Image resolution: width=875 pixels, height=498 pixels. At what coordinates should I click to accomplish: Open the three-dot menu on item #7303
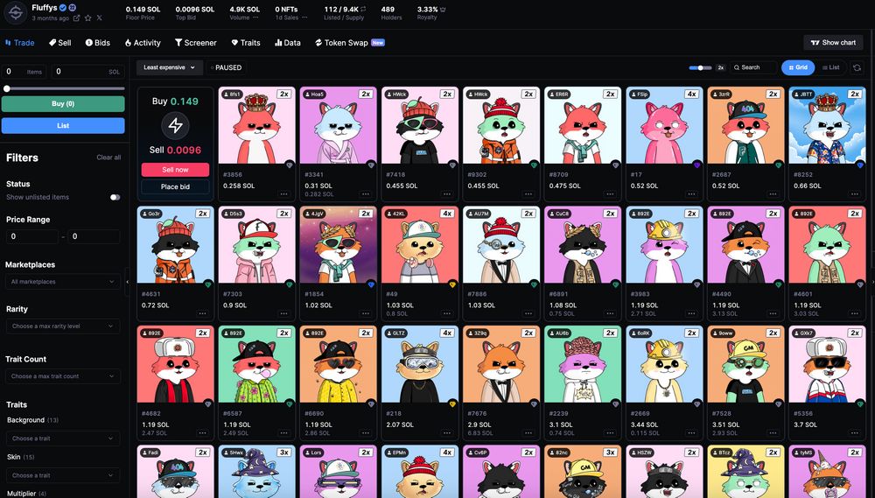coord(284,313)
